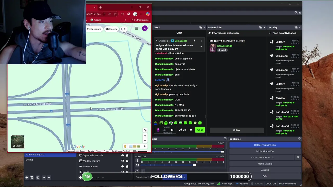Click Iniciar Cámara Virtual button
The height and width of the screenshot is (187, 333).
(x=262, y=157)
